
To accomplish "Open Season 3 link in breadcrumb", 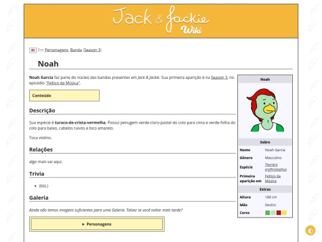I will pos(92,50).
